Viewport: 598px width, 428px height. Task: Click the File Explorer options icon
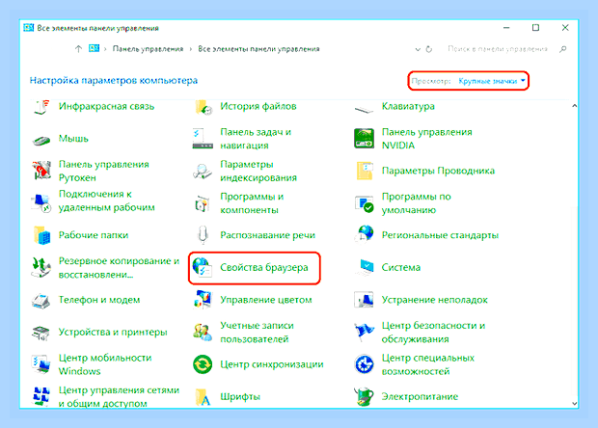click(x=365, y=171)
